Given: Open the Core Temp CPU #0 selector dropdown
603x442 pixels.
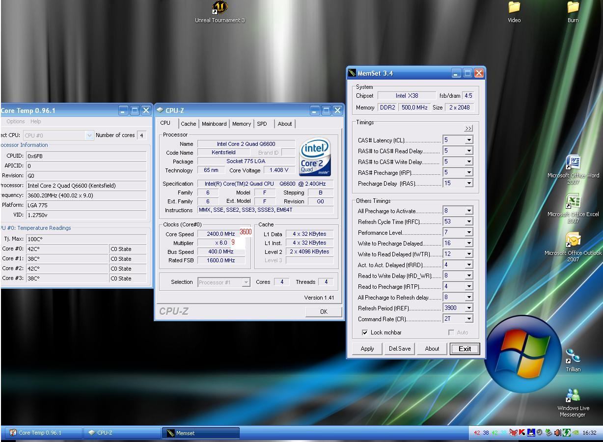Looking at the screenshot, I should [89, 135].
